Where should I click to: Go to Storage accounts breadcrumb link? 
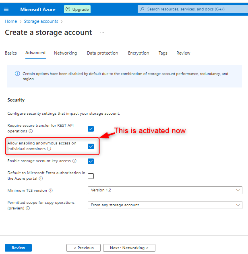coord(41,21)
